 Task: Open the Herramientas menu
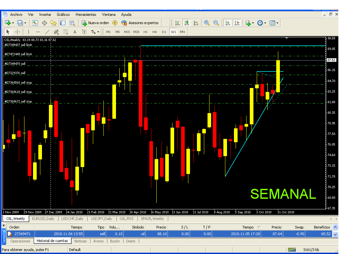click(86, 15)
